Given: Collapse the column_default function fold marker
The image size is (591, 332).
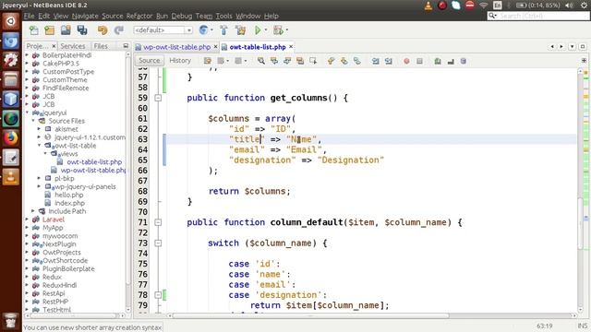Looking at the screenshot, I should point(158,222).
